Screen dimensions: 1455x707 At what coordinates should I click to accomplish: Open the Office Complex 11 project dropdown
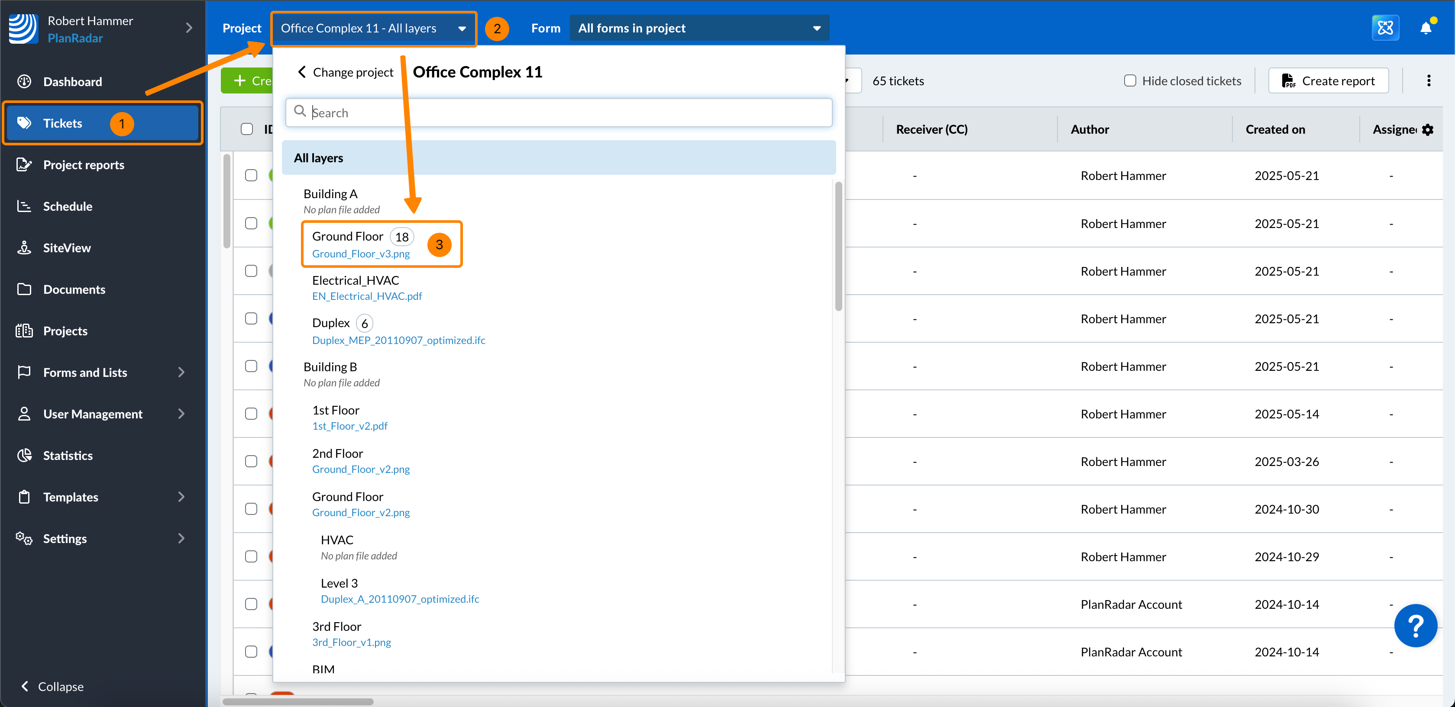tap(373, 28)
